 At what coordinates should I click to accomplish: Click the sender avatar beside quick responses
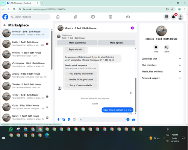[59, 88]
